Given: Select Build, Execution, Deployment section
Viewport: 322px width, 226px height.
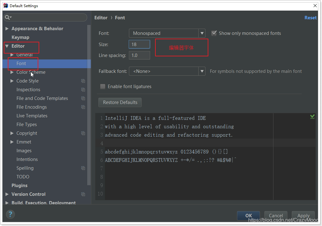Looking at the screenshot, I should pos(44,203).
